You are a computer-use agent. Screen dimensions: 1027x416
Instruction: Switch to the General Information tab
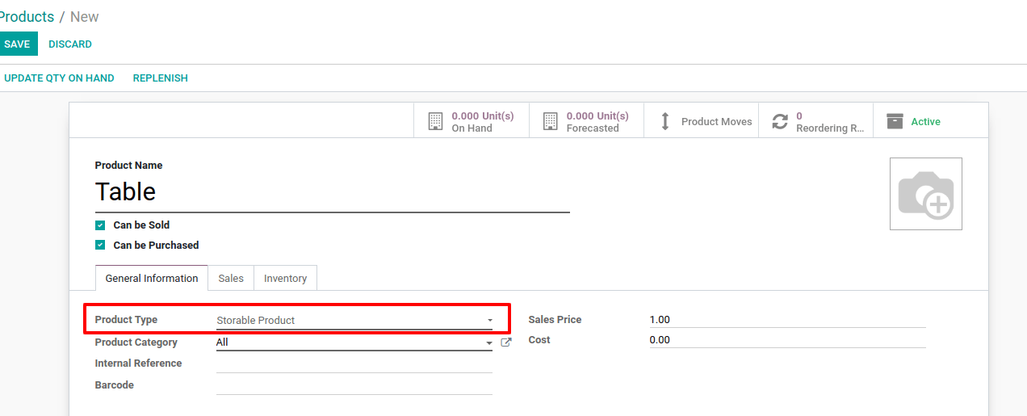tap(152, 278)
